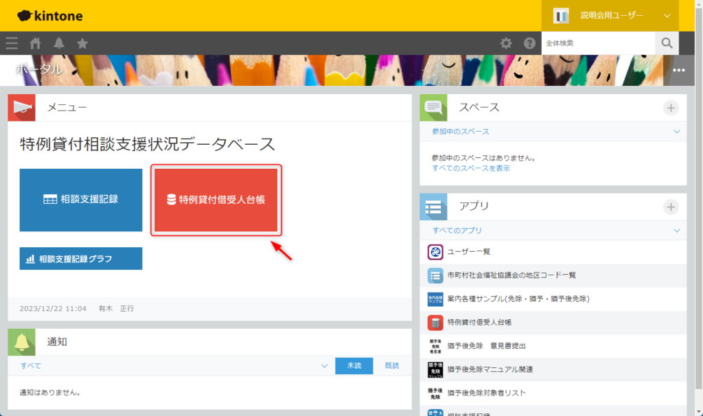Viewport: 703px width, 416px height.
Task: Open the notifications bell icon
Action: coord(59,43)
